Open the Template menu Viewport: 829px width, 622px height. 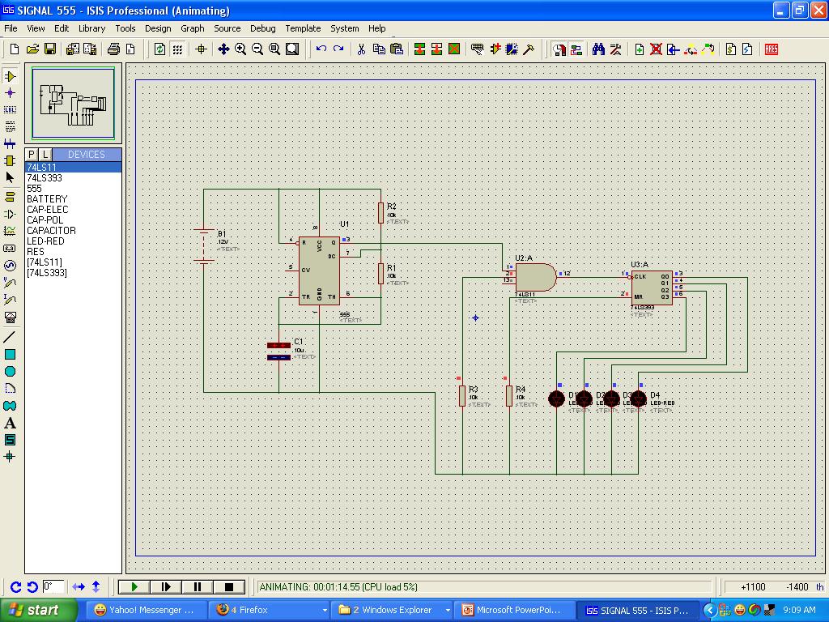click(303, 28)
